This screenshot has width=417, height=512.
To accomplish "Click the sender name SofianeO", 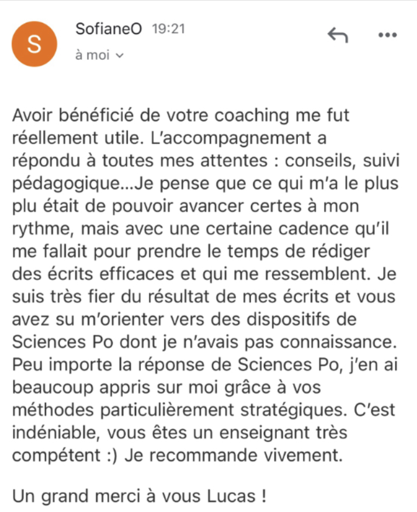I will (x=109, y=29).
